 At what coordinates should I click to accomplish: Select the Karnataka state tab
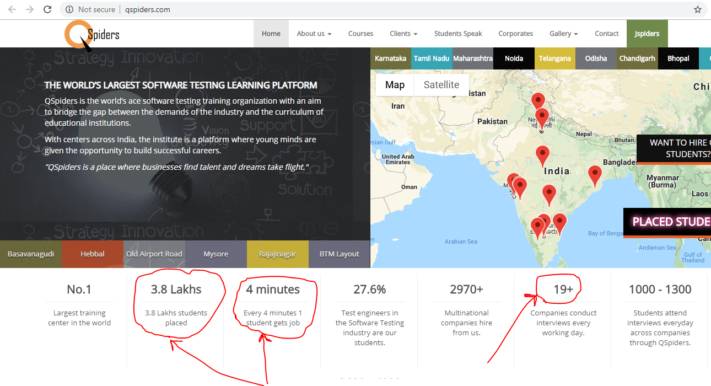[x=391, y=58]
